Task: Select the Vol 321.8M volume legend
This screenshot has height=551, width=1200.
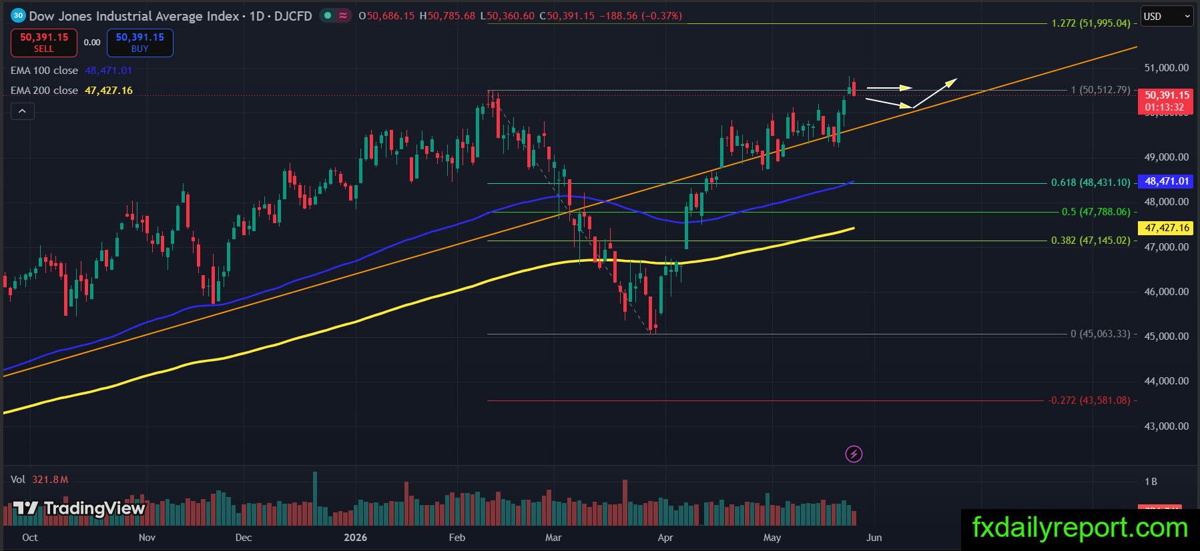Action: (39, 480)
